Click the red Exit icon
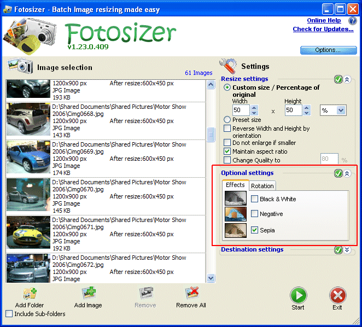The height and width of the screenshot is (327, 362). [337, 295]
